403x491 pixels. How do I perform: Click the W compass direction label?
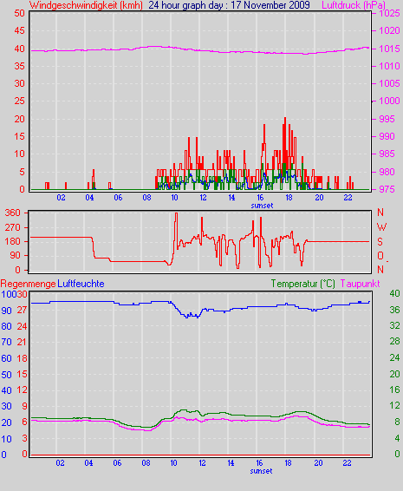(381, 227)
